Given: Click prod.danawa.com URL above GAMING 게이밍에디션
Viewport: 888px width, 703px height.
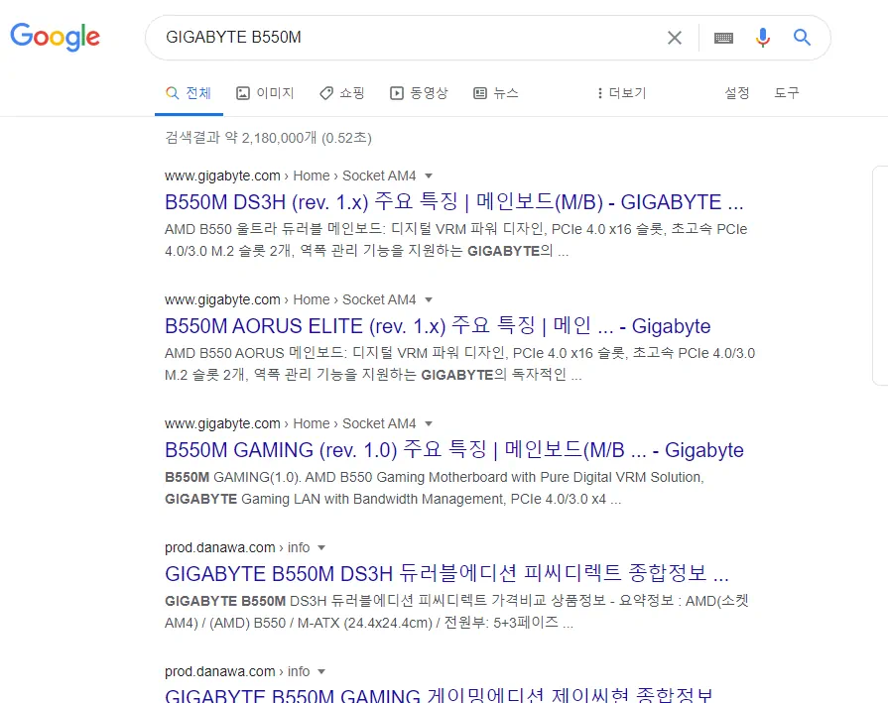Looking at the screenshot, I should click(219, 672).
